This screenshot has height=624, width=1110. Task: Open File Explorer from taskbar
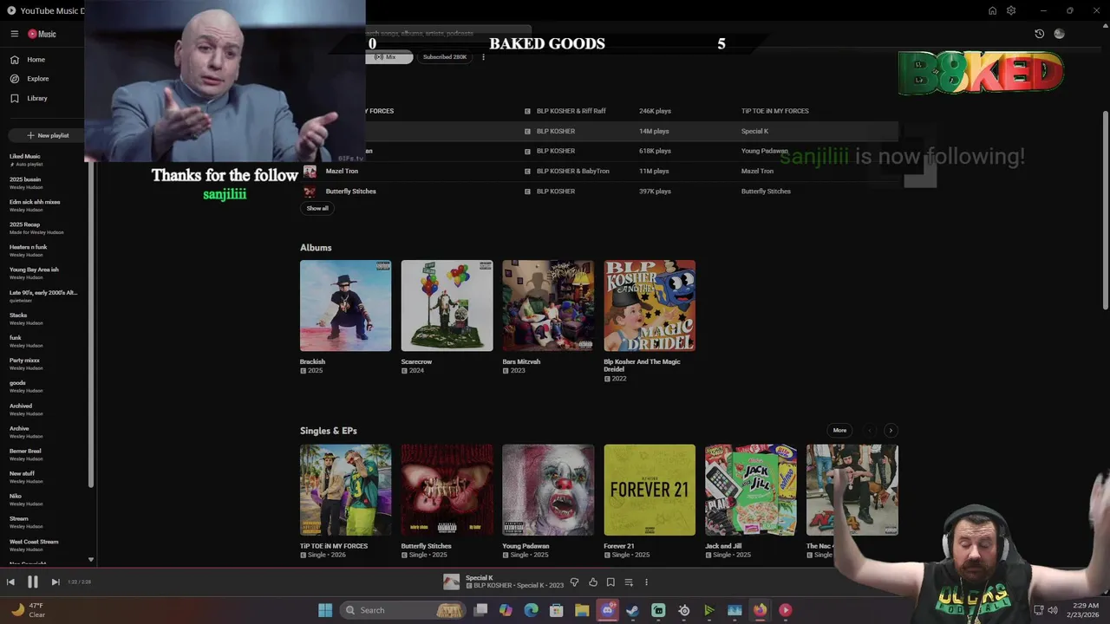coord(582,610)
